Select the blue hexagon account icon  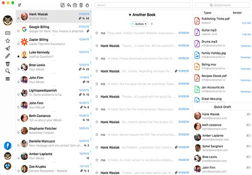(x=8, y=146)
